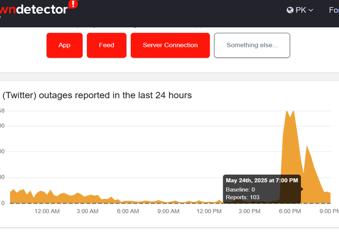Click the red exclamation badge on logo
This screenshot has height=233, width=339.
(73, 5)
